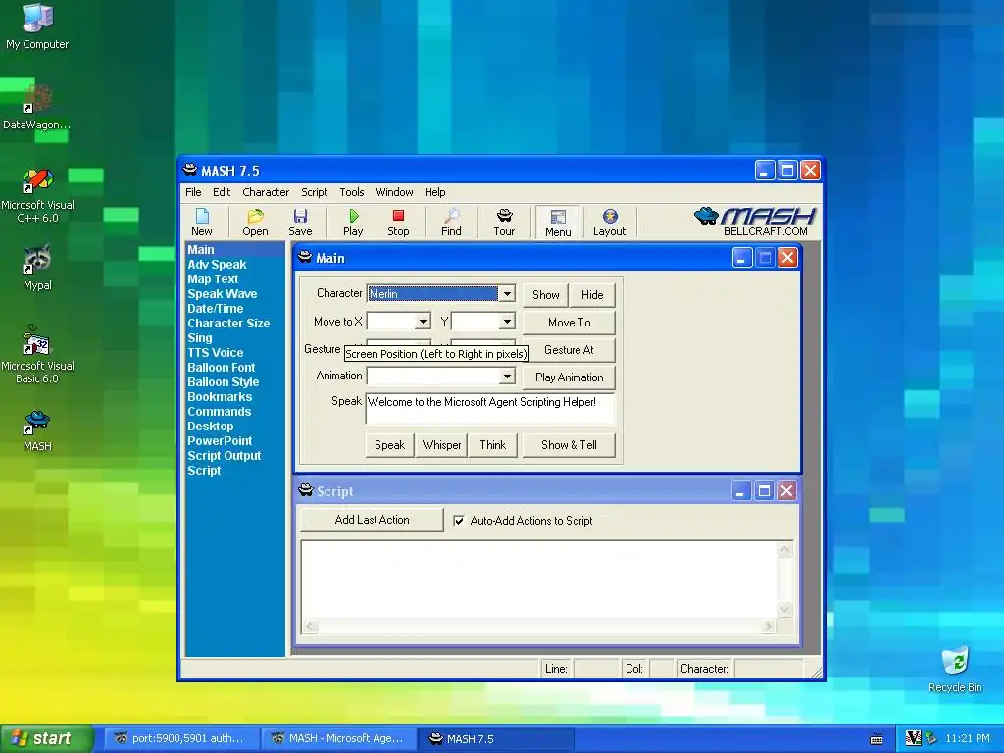This screenshot has height=753, width=1004.
Task: Open a script with the Open icon
Action: 255,222
